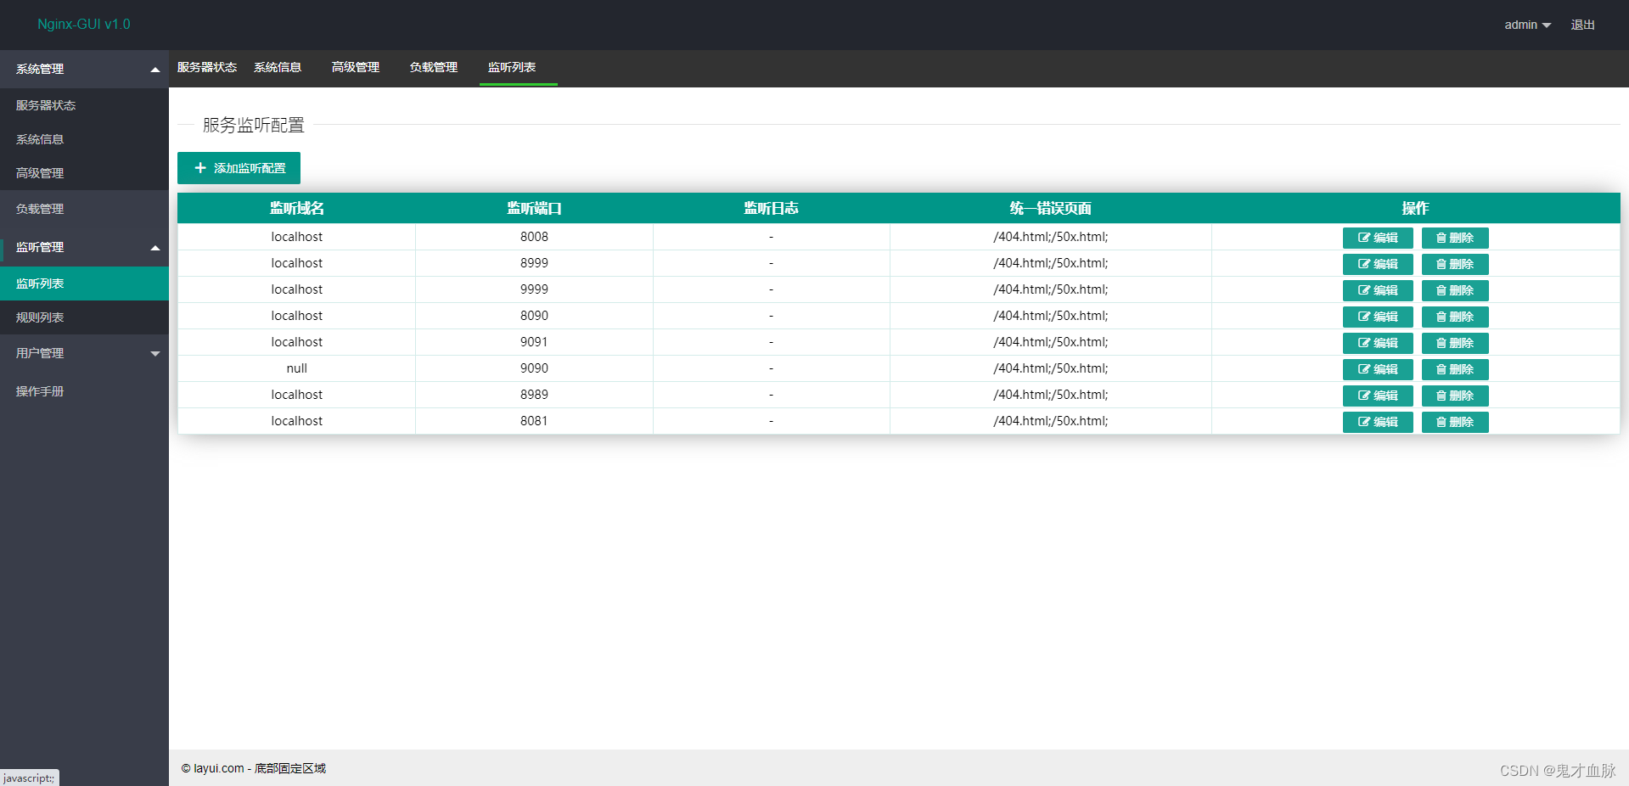The height and width of the screenshot is (786, 1629).
Task: Click error page cell in 8090 row
Action: (1050, 316)
